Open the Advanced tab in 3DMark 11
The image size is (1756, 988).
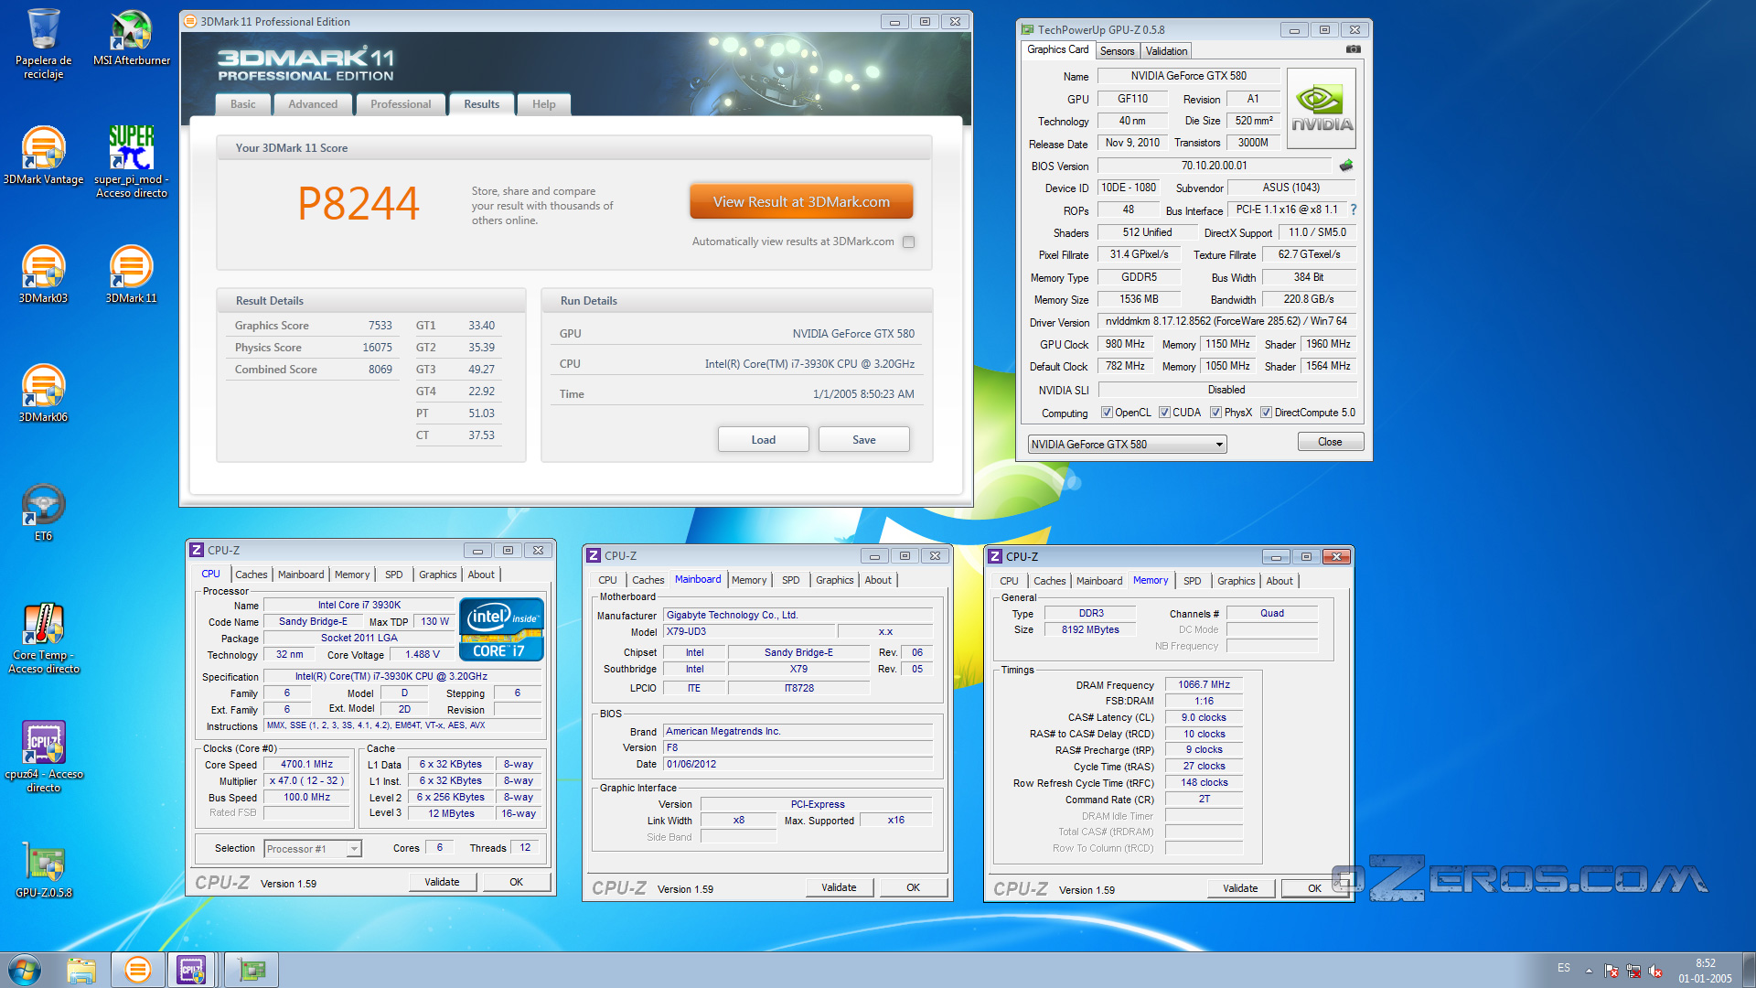pos(313,104)
